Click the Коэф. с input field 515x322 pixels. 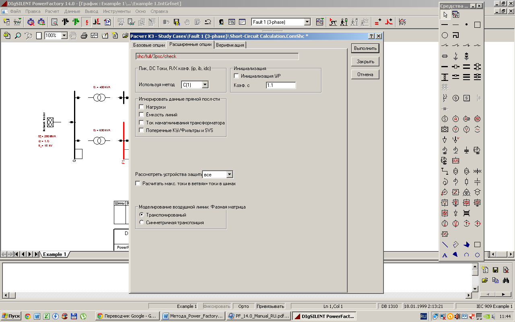tap(281, 85)
